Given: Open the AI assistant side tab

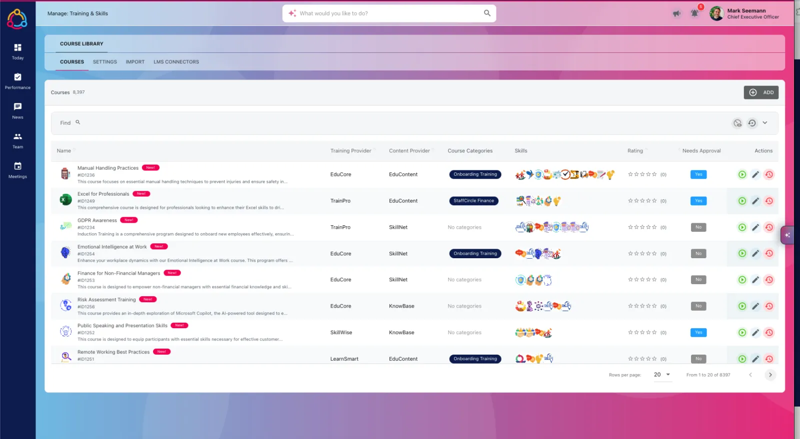Looking at the screenshot, I should [x=787, y=235].
